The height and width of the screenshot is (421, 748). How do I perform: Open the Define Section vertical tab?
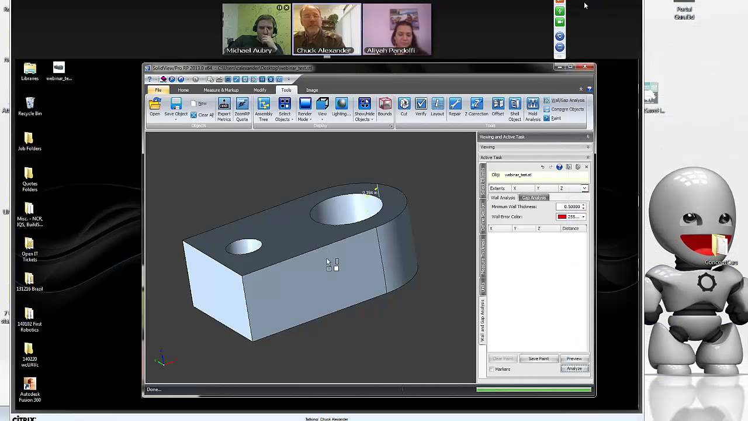pos(483,217)
